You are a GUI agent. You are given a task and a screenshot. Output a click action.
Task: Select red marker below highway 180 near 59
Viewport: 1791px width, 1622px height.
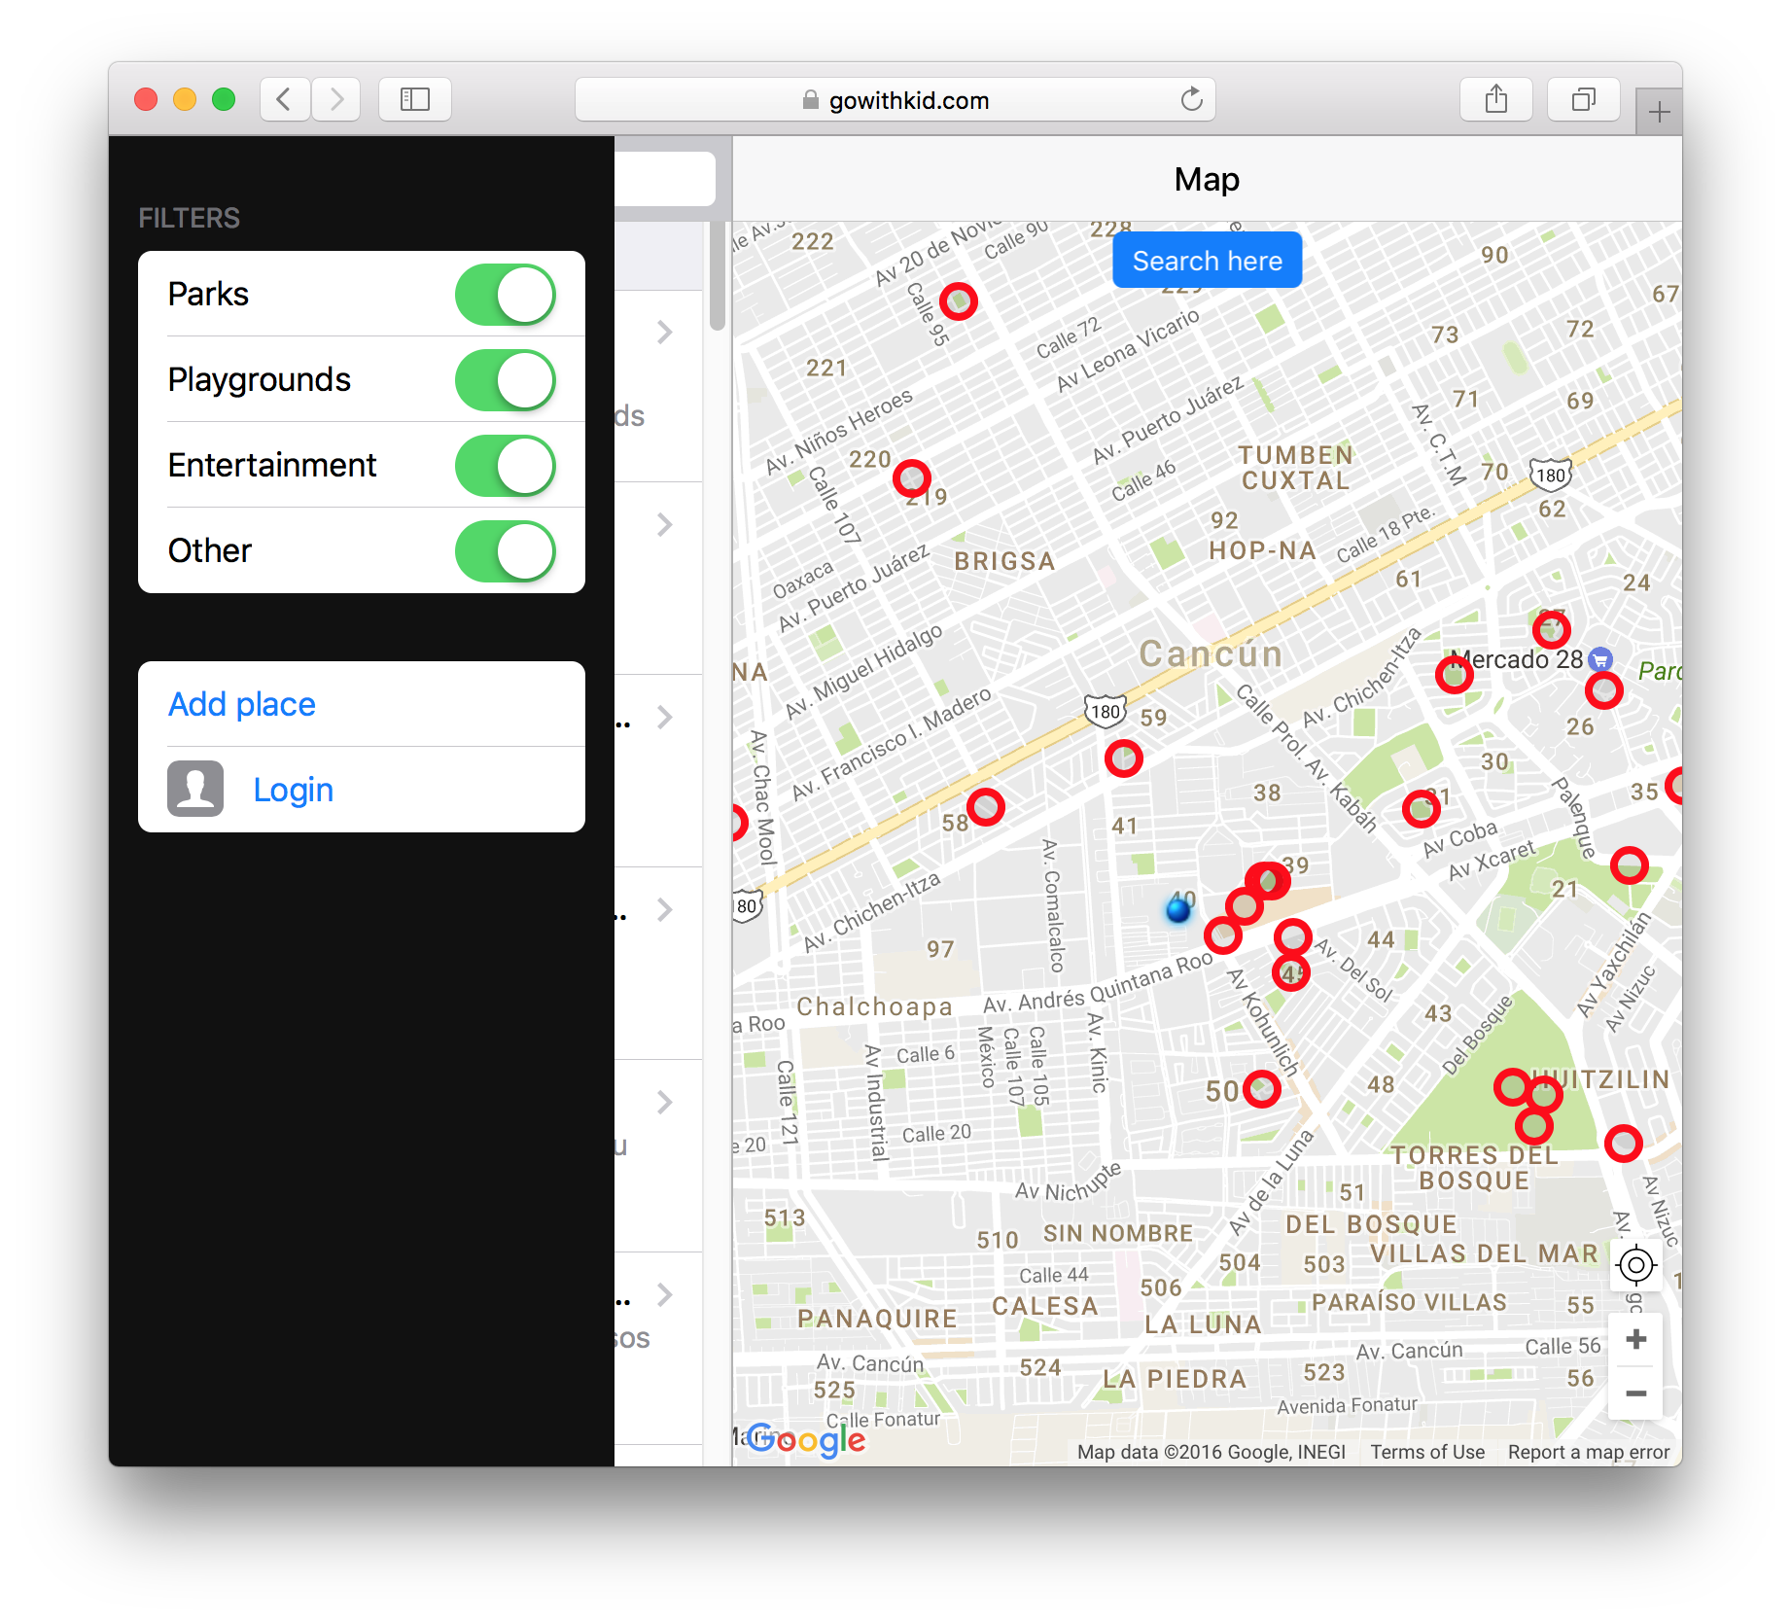point(1124,758)
